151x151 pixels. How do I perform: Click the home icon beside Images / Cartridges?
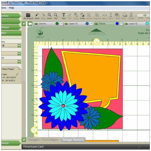[x=24, y=140]
